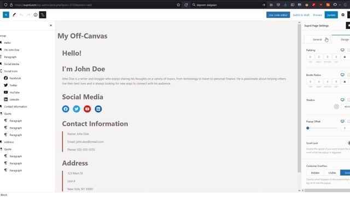
Task: Select Social Media heading in list view
Action: pos(11,64)
